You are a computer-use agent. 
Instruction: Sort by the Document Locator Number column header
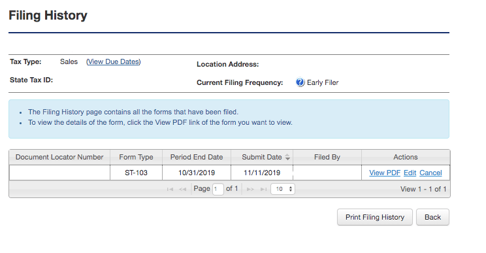(x=59, y=157)
